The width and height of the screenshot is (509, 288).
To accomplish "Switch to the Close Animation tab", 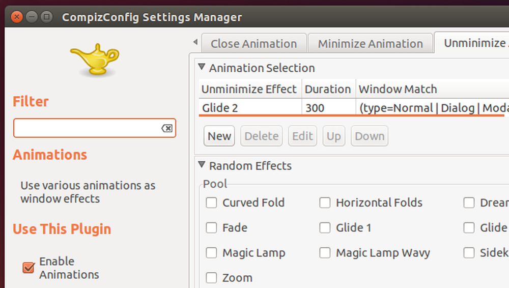I will click(x=254, y=44).
